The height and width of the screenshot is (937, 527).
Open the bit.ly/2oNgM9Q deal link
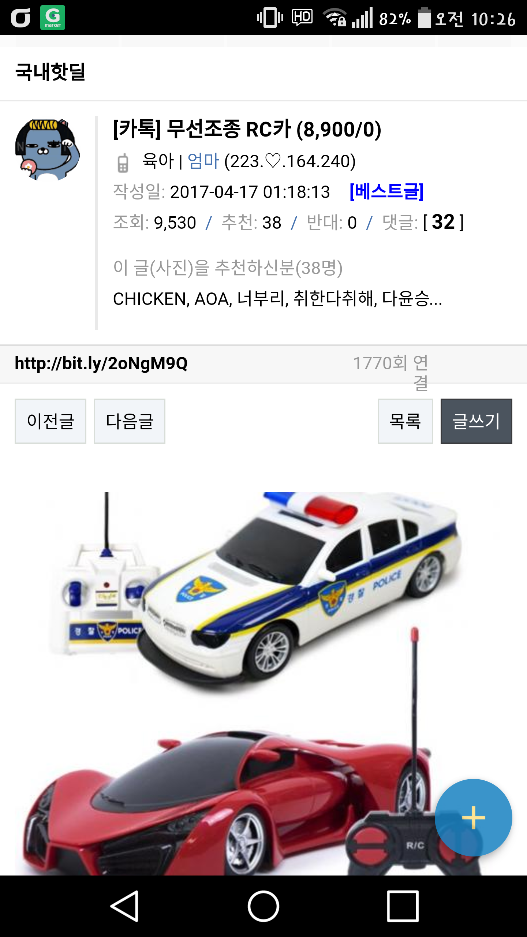[x=101, y=363]
